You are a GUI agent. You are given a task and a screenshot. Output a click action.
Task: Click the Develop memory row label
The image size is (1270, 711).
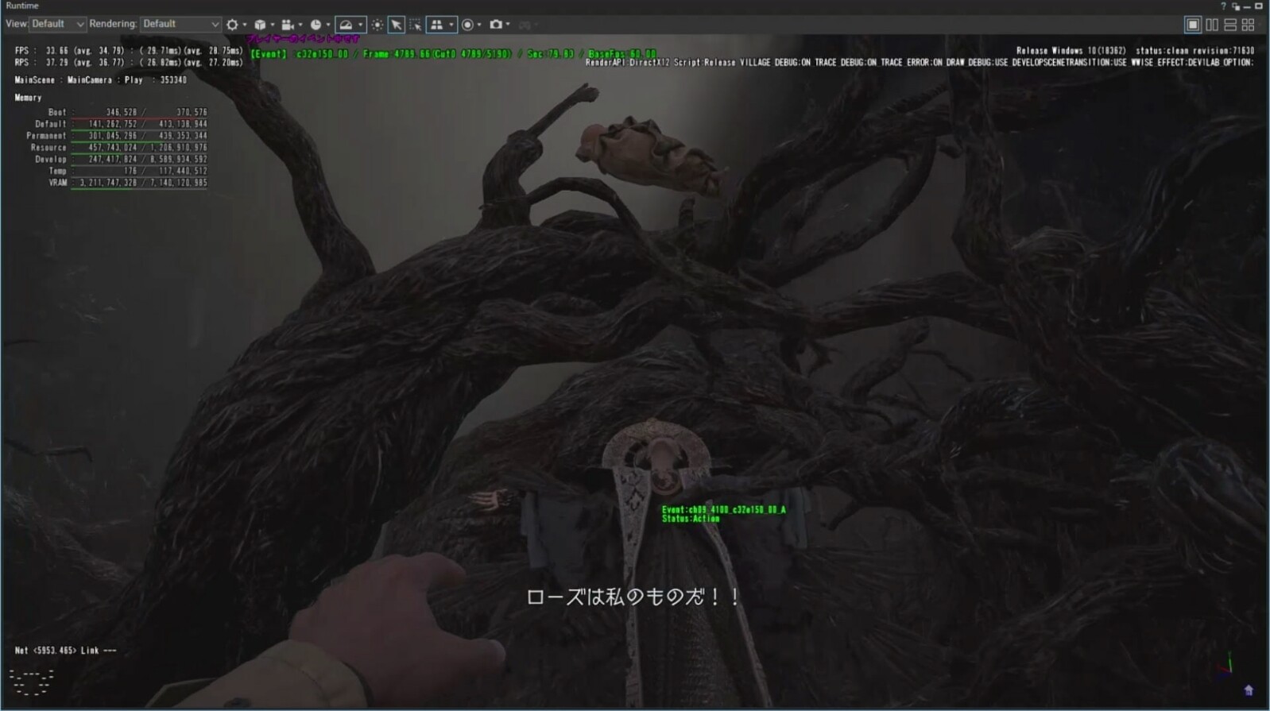[51, 160]
